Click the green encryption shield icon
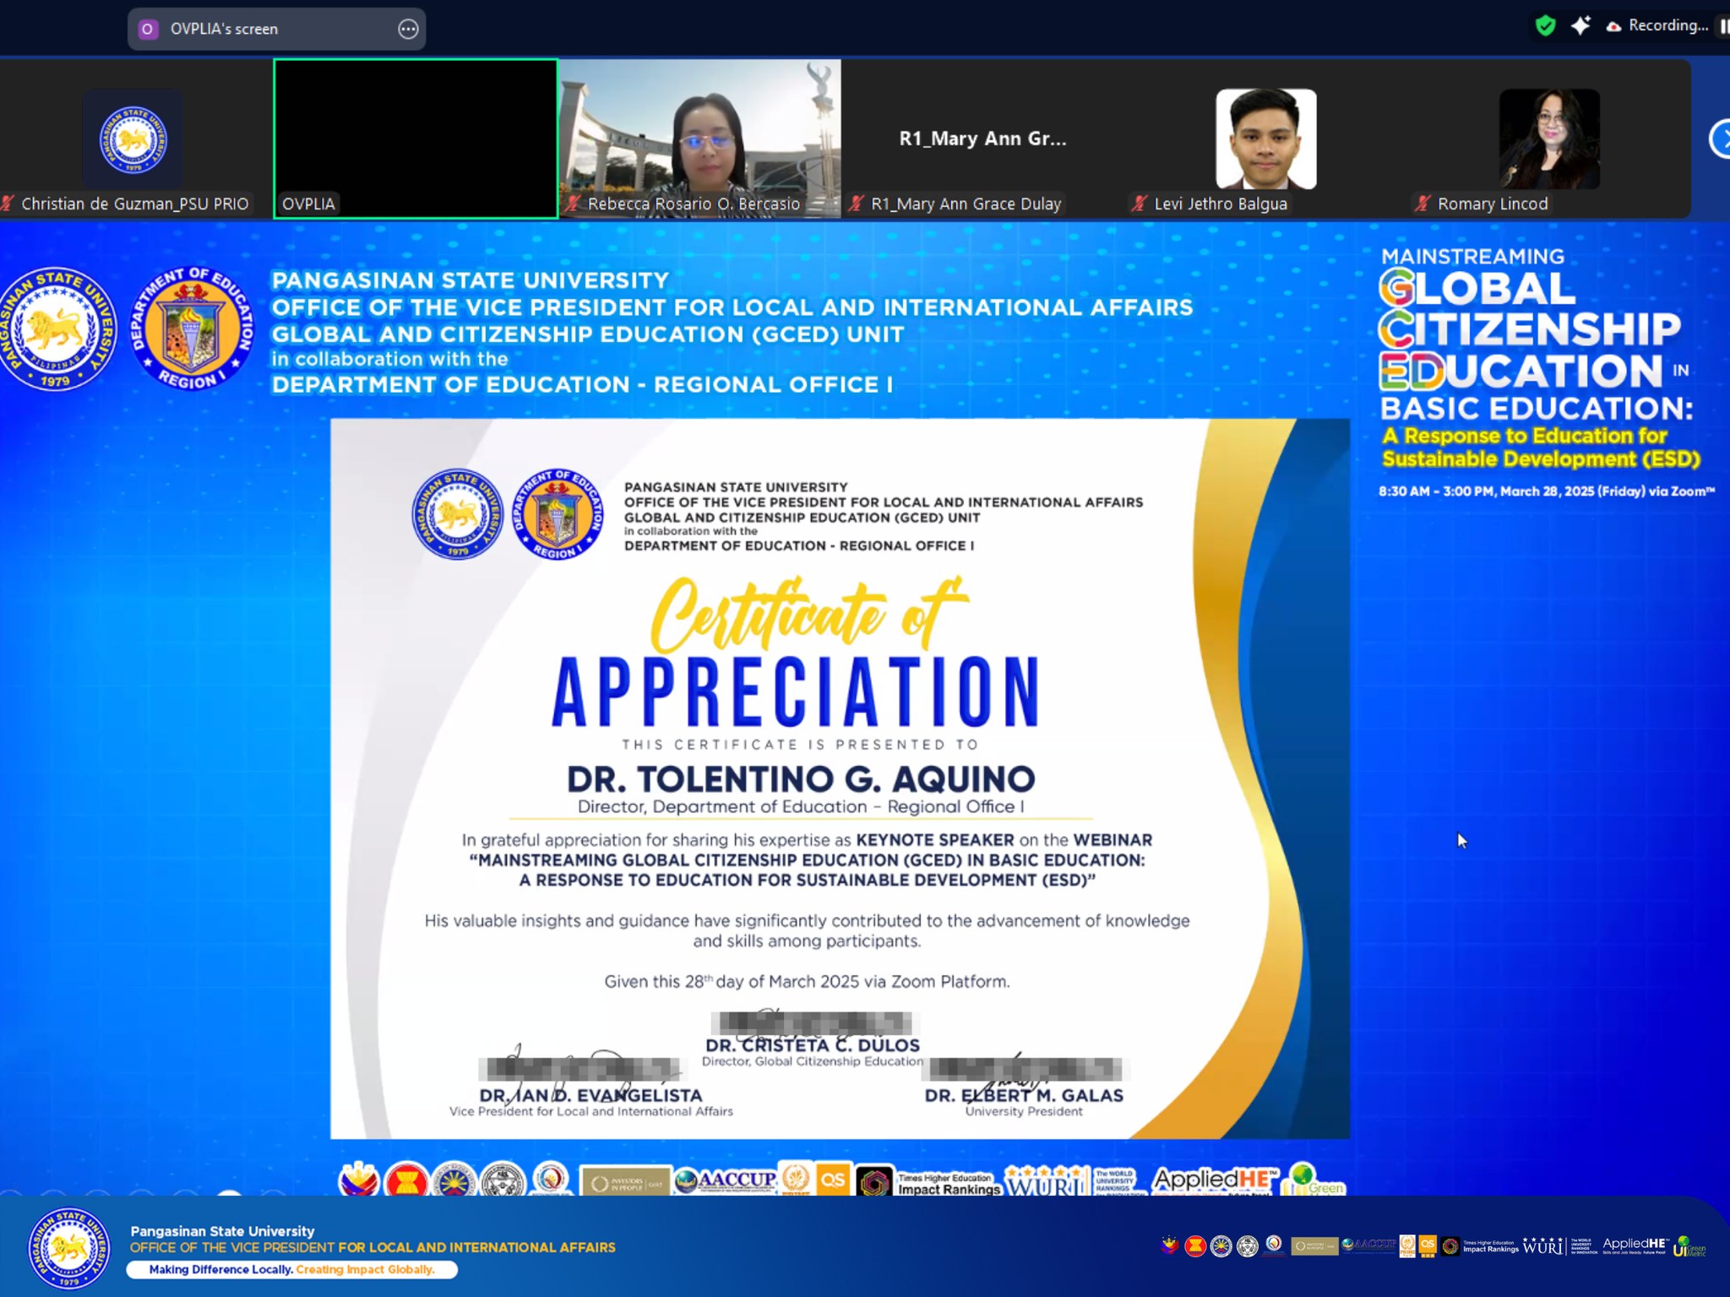This screenshot has height=1297, width=1730. (1545, 26)
